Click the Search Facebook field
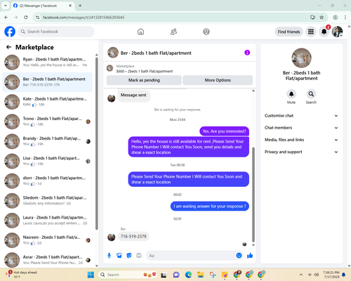The width and height of the screenshot is (351, 281). point(56,32)
